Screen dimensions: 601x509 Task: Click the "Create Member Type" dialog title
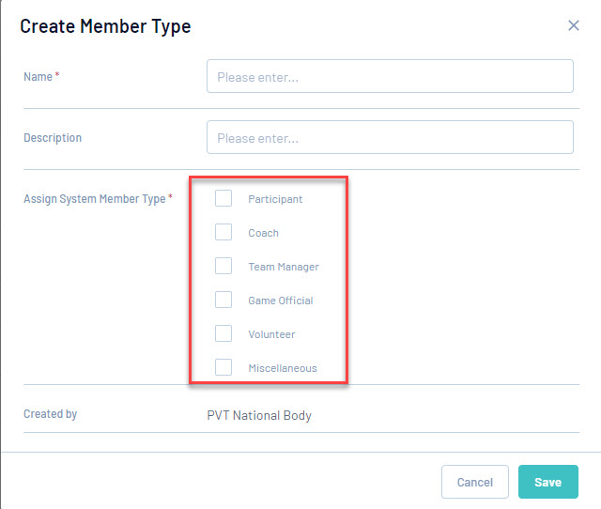(105, 26)
